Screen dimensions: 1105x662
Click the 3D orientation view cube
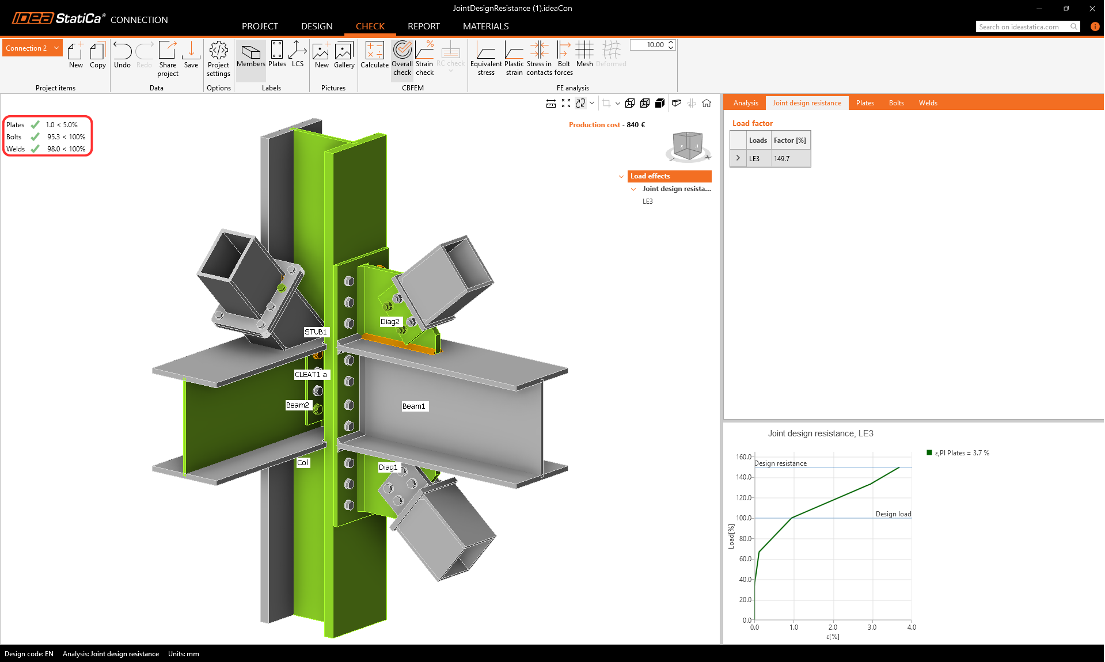[x=688, y=146]
